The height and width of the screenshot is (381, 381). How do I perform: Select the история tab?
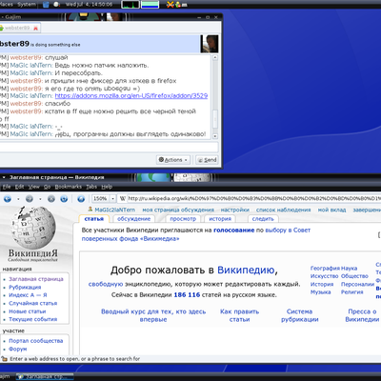pos(220,219)
